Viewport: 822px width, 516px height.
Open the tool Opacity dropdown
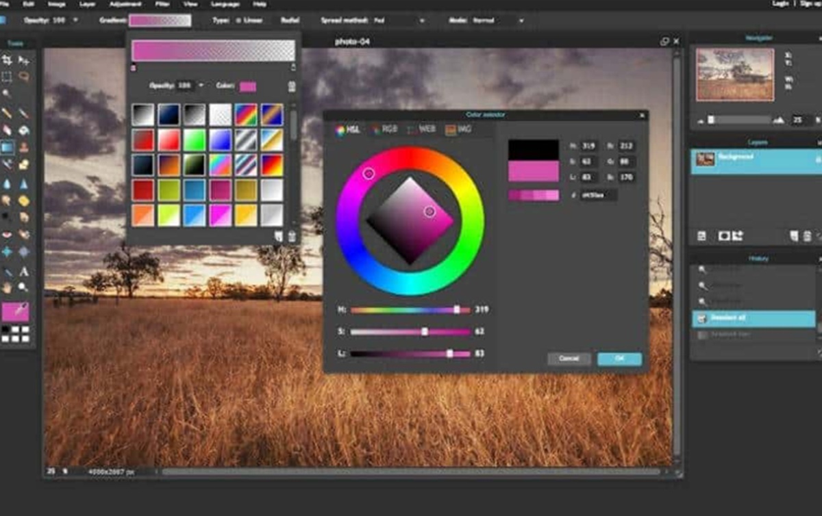(x=75, y=21)
